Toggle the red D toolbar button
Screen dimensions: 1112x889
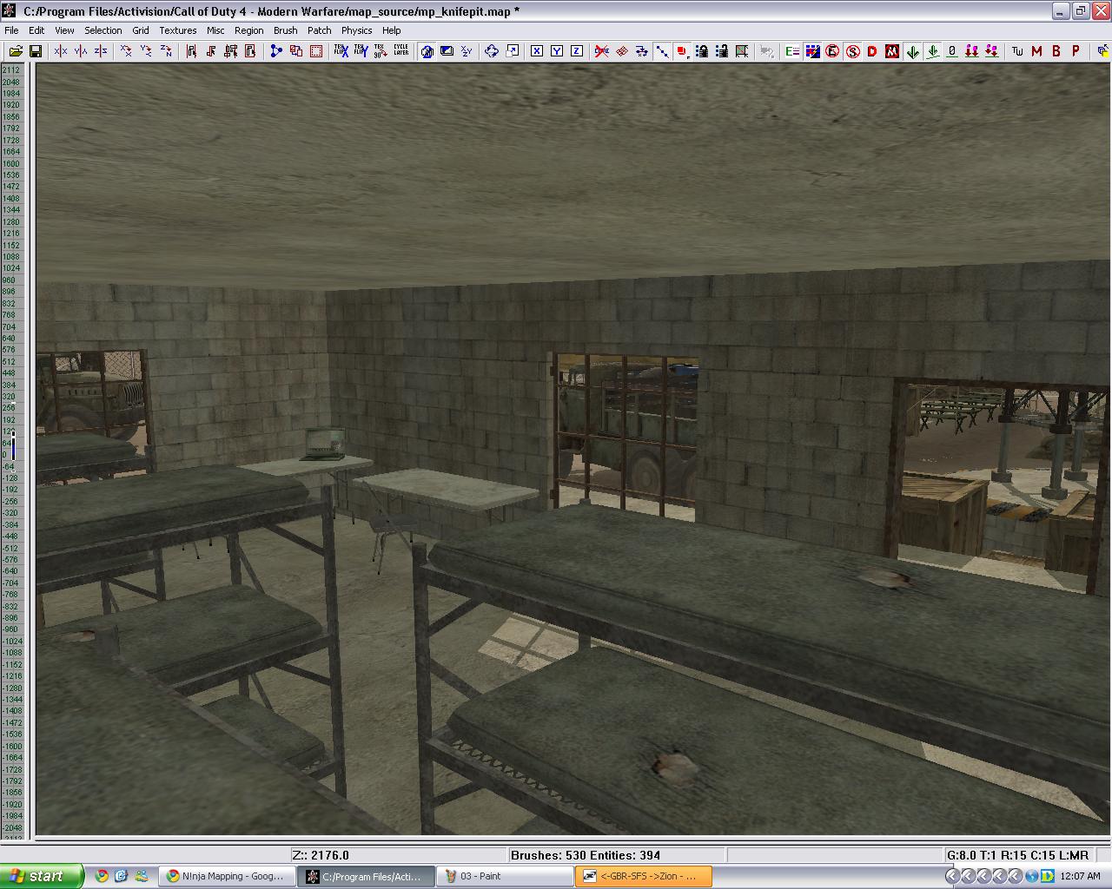point(872,51)
